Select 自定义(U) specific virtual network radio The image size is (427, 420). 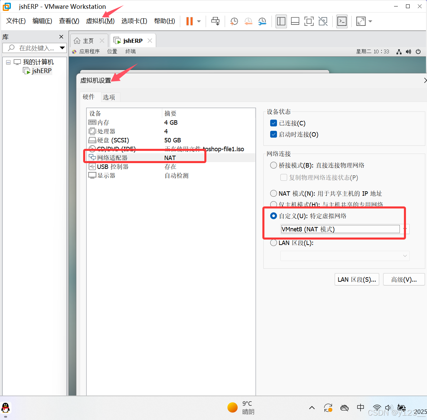click(274, 216)
